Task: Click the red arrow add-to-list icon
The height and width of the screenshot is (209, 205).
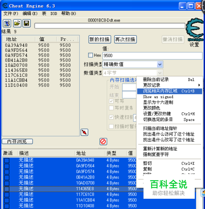Action: (84, 132)
